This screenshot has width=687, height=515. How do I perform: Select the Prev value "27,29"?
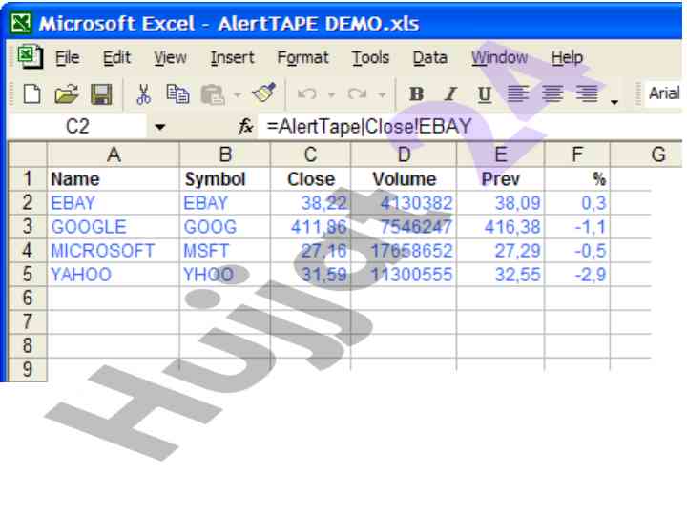[x=500, y=251]
